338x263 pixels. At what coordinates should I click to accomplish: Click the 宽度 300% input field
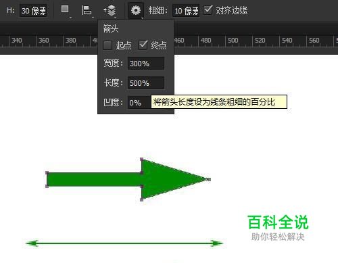point(146,64)
